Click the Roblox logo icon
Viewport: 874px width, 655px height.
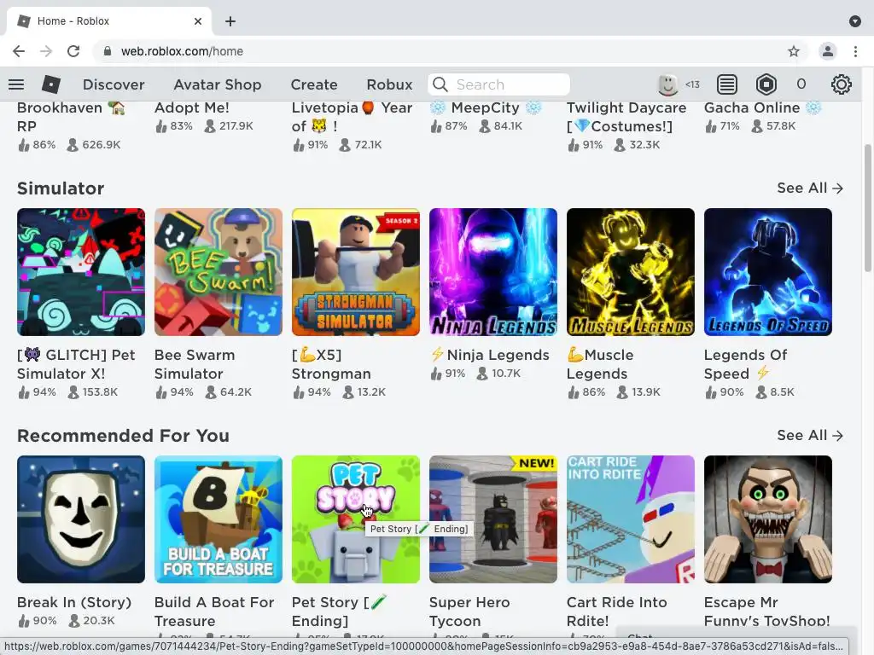coord(51,84)
